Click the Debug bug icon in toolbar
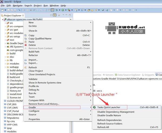Image resolution: width=162 pixels, height=133 pixels. (57, 10)
